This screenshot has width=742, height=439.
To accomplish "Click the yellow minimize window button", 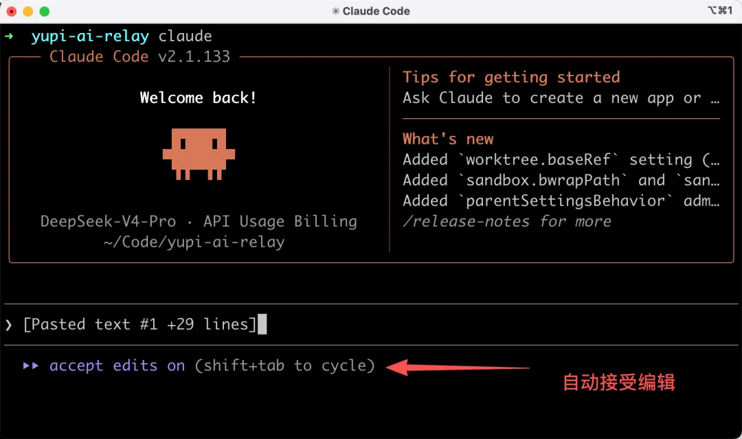I will tap(28, 12).
